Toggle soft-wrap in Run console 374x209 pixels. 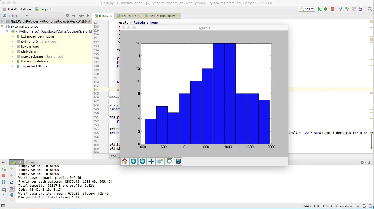pyautogui.click(x=12, y=182)
